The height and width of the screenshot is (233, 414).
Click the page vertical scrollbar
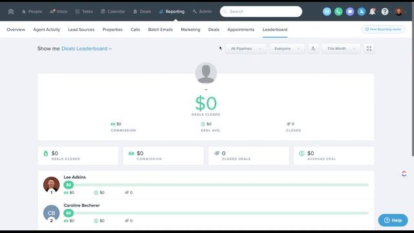pos(413,79)
